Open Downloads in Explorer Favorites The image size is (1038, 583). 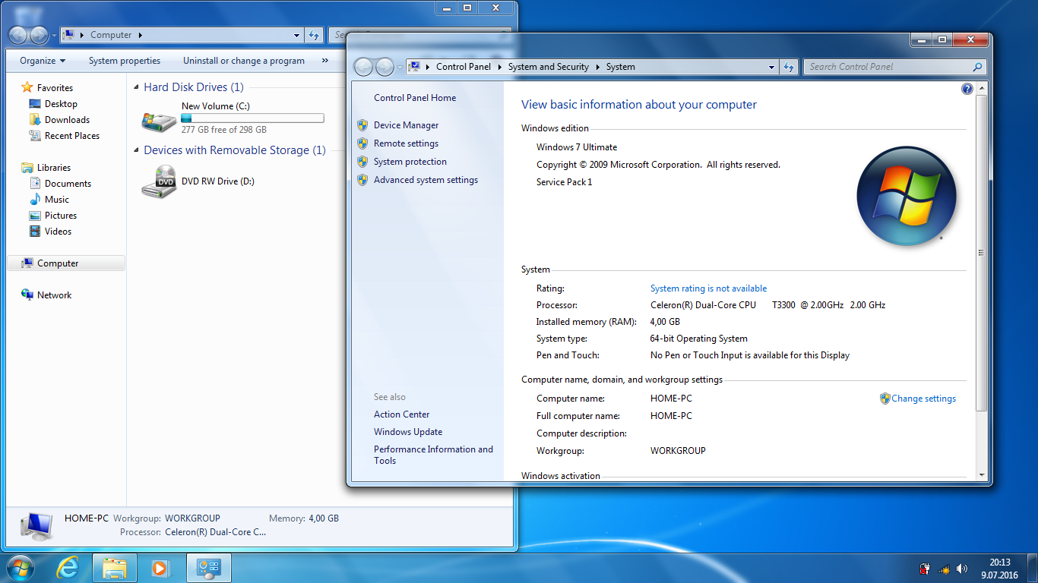[67, 120]
